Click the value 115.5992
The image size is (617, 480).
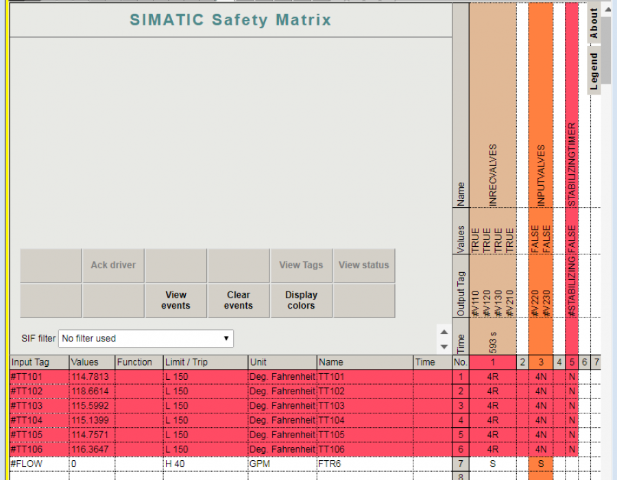click(90, 406)
